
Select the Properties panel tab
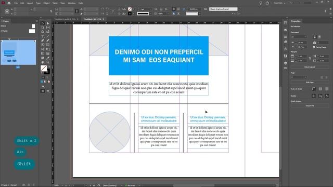point(296,21)
